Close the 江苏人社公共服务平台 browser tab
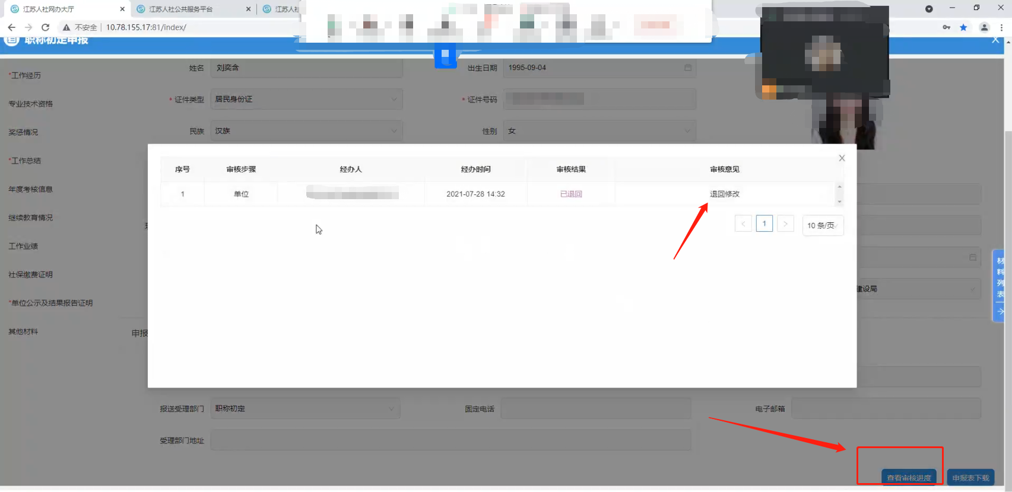 click(x=248, y=9)
